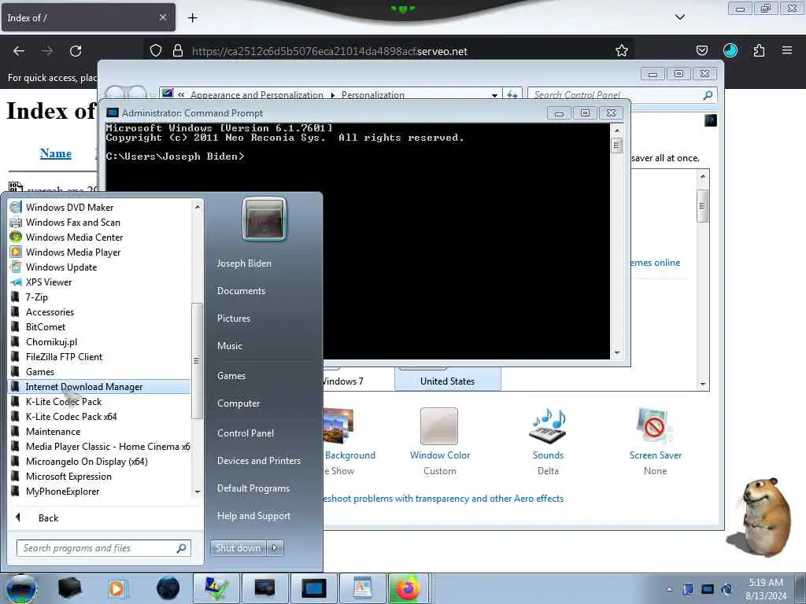
Task: Expand the Accessories folder
Action: [50, 311]
